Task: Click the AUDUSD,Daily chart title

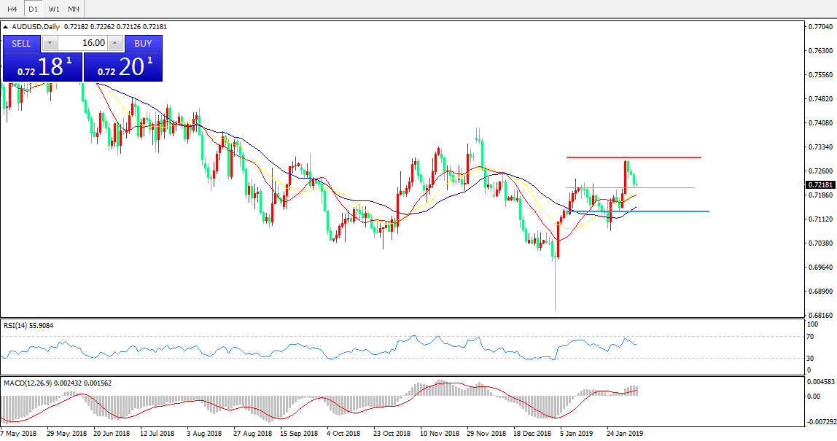Action: 36,27
